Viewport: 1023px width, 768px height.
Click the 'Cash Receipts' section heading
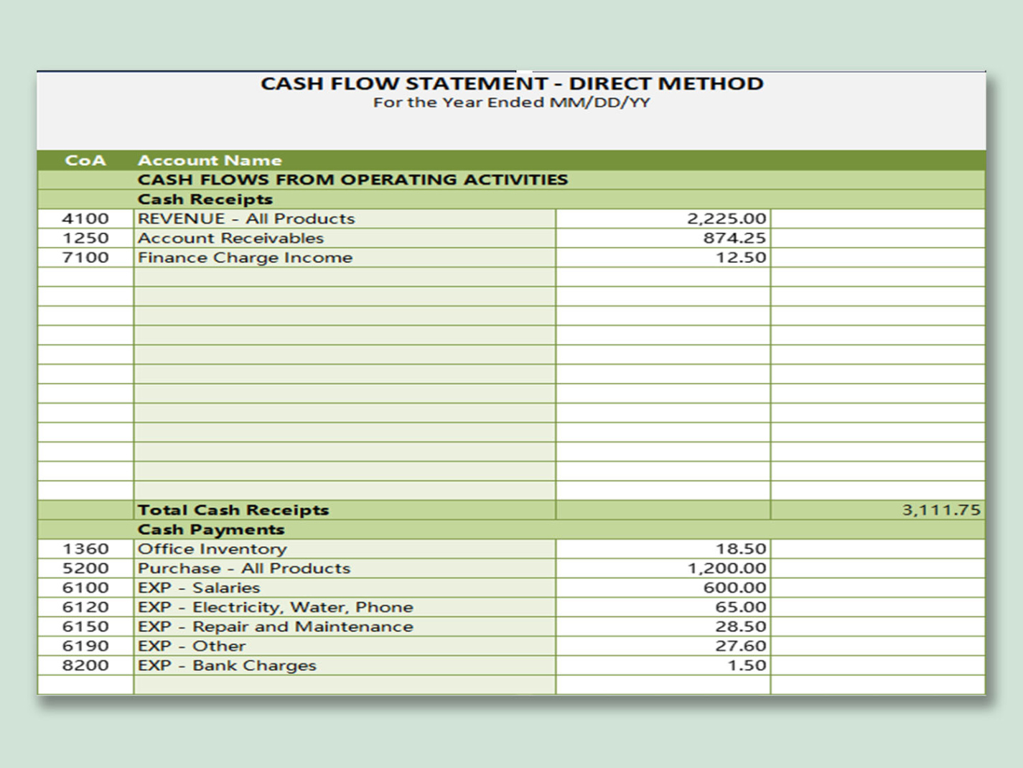pos(205,199)
